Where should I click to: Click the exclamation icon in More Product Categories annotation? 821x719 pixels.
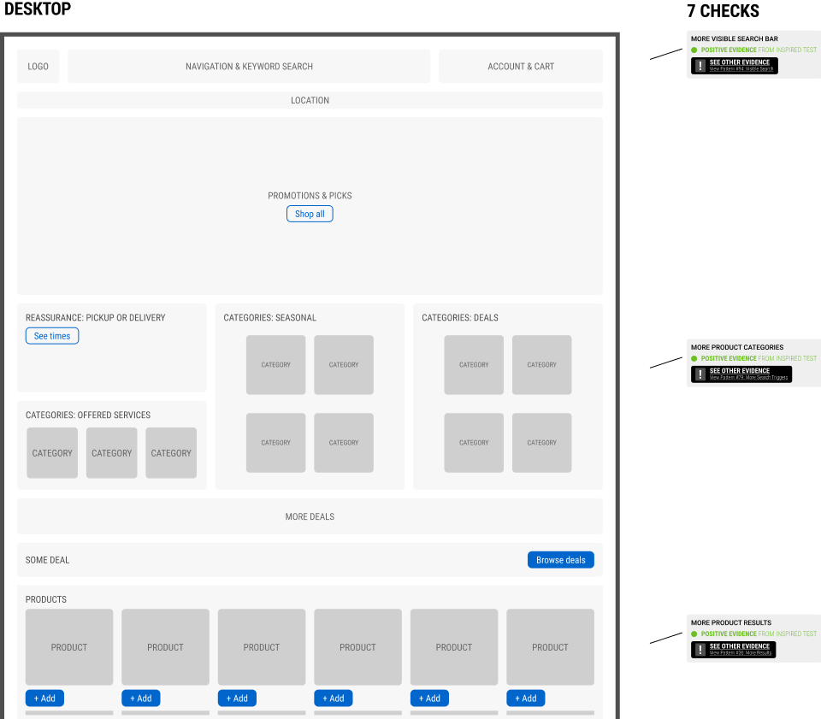click(700, 374)
